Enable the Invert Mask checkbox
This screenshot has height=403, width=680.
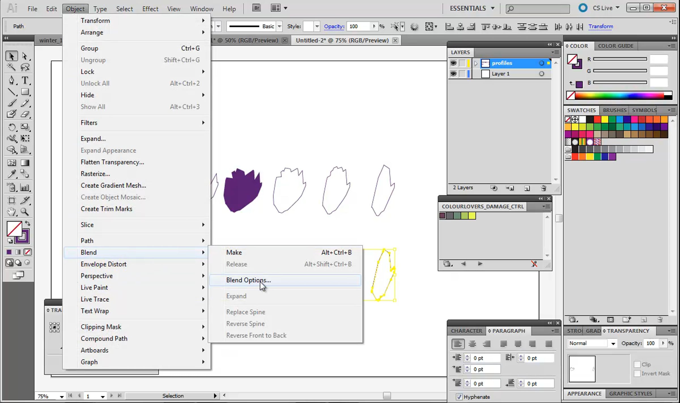pyautogui.click(x=637, y=374)
